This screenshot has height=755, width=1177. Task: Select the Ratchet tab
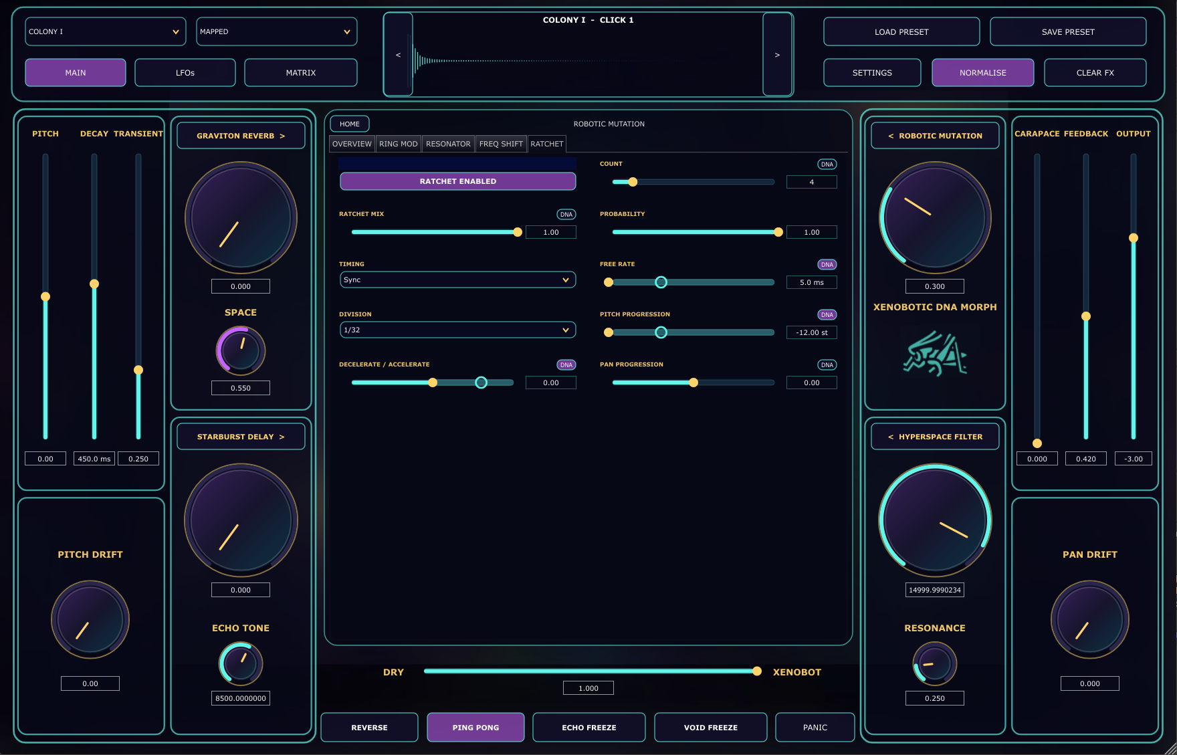(x=547, y=144)
